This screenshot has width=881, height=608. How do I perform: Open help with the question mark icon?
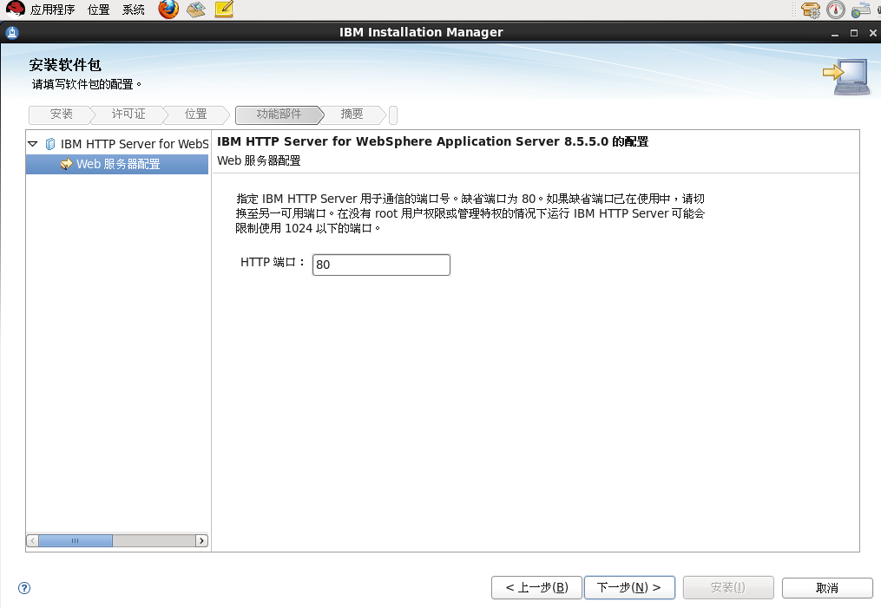[x=24, y=588]
